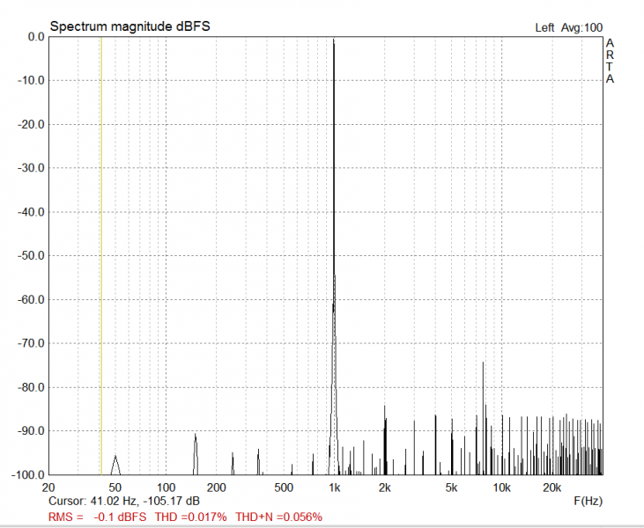The image size is (644, 528).
Task: Click the -40.0 y-axis label
Action: coord(31,212)
